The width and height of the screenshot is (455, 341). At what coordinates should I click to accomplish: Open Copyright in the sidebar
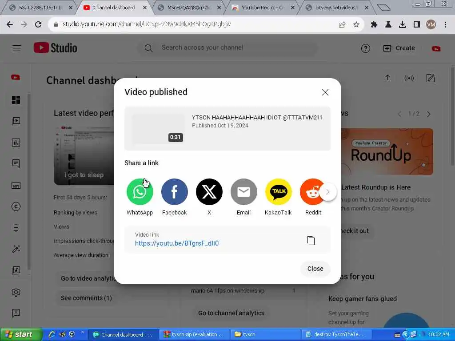(16, 206)
